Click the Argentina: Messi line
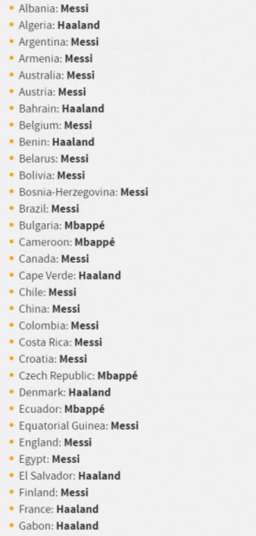256x536 pixels. (x=59, y=42)
